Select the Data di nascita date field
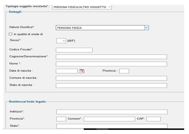This screenshot has width=189, height=134. click(67, 71)
